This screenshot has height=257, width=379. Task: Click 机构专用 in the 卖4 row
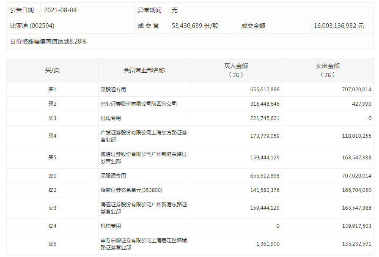point(111,226)
